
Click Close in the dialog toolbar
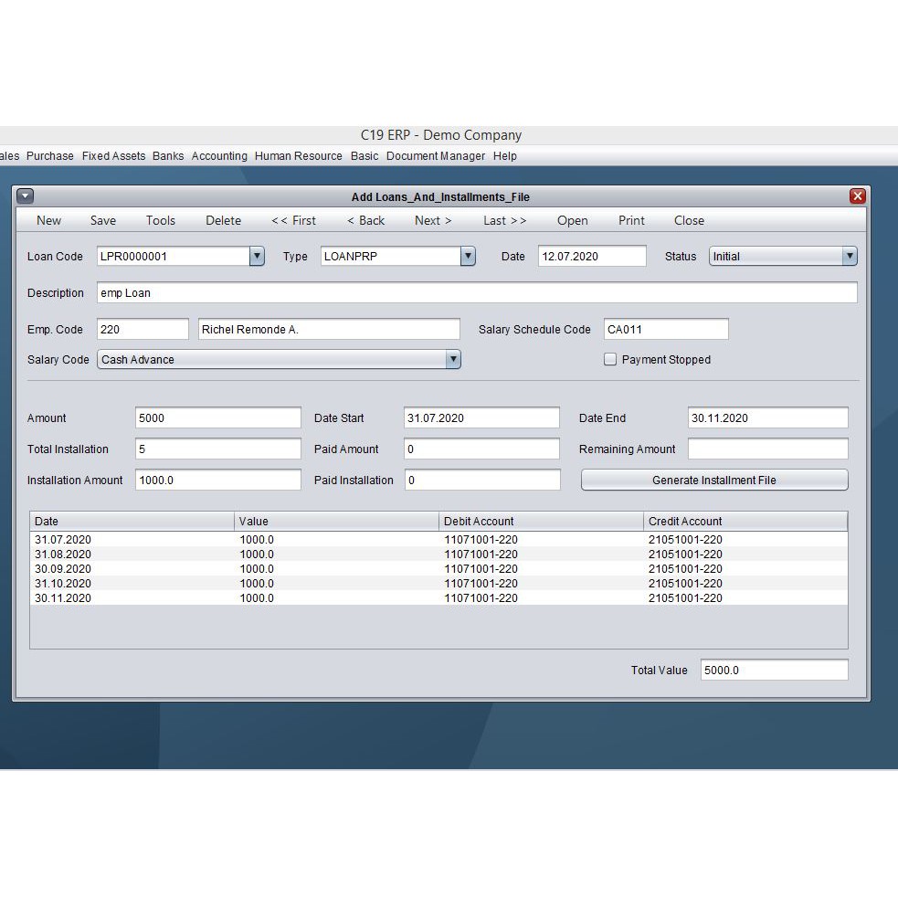[x=689, y=220]
